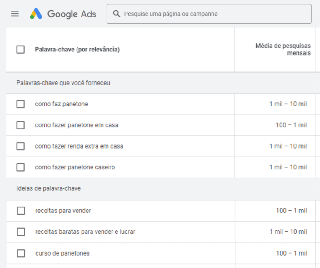The width and height of the screenshot is (320, 268).
Task: Sort by 'Média de pesquisas mensais' column
Action: [x=283, y=50]
